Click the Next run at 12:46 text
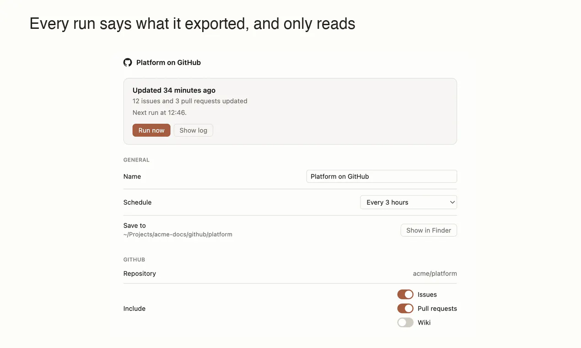Viewport: 581px width, 348px height. tap(160, 113)
